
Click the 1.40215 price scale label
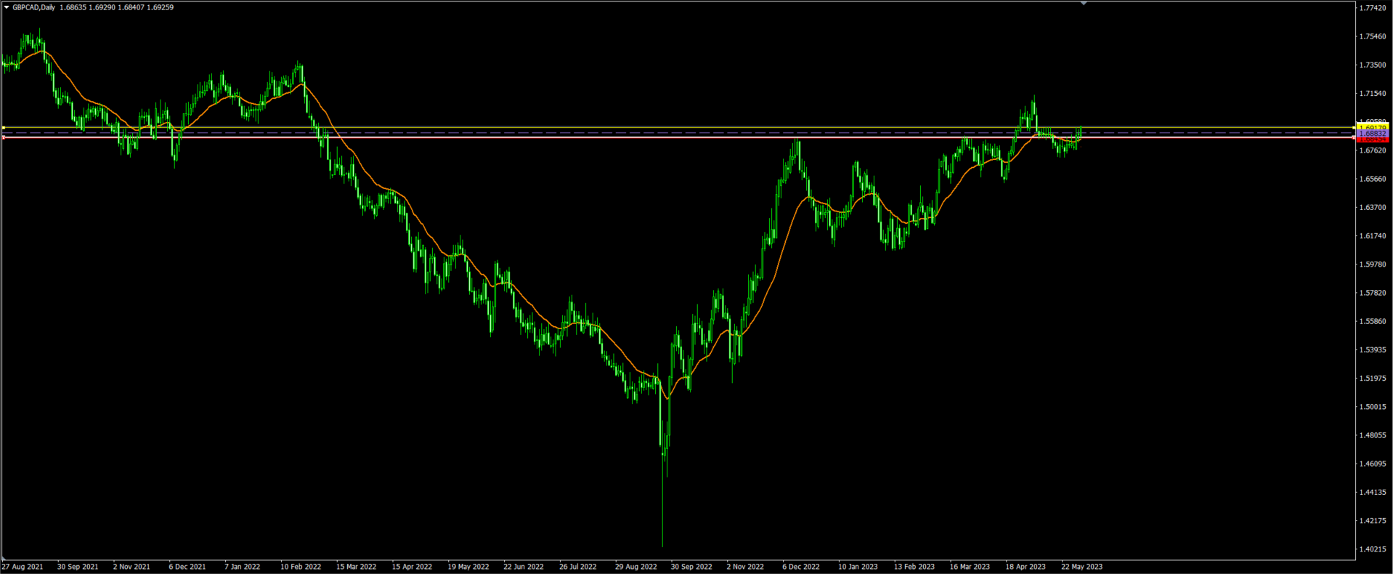1371,549
